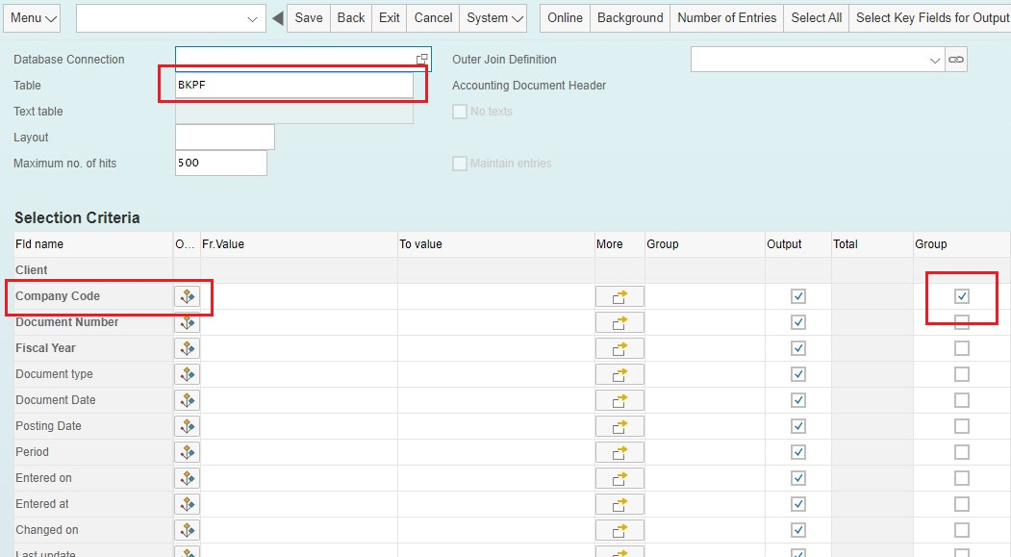
Task: Click the outer join link icon
Action: (x=956, y=60)
